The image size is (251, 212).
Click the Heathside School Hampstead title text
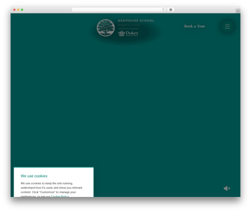(136, 23)
